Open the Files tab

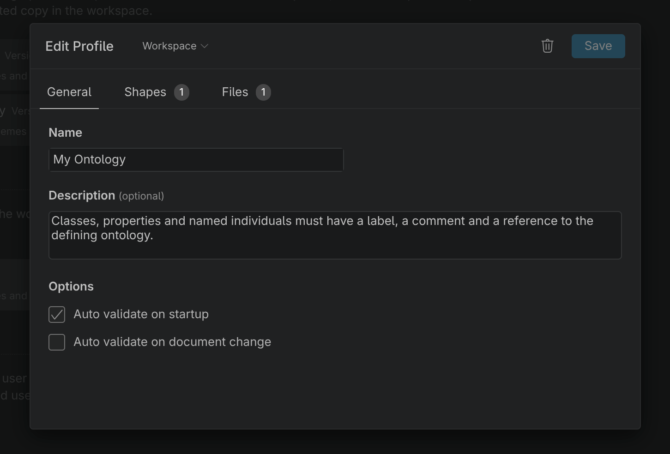click(x=246, y=92)
